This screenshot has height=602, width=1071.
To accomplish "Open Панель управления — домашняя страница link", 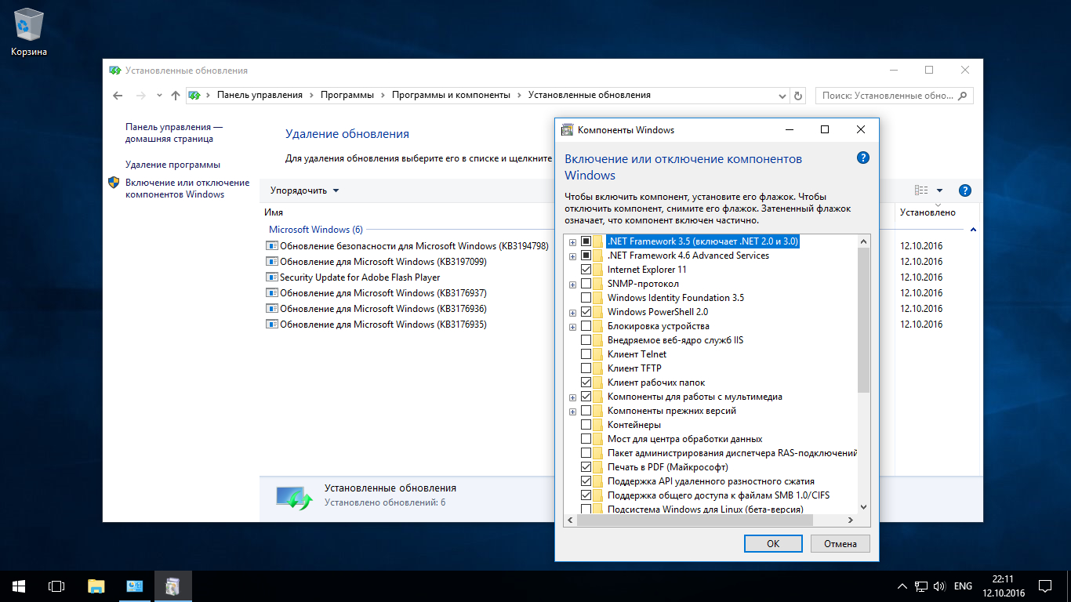I will [x=174, y=132].
